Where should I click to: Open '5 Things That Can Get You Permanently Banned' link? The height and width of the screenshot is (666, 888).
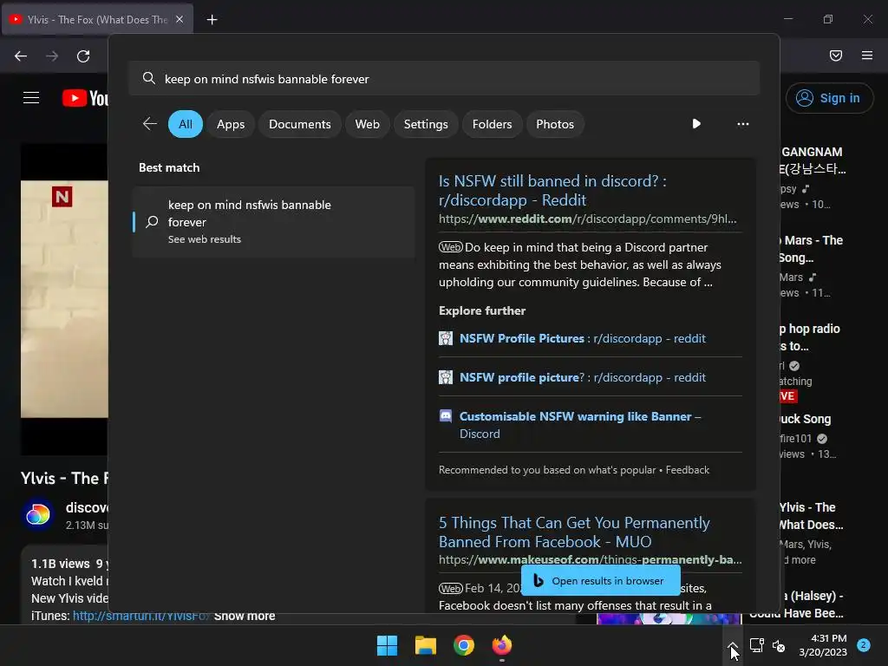click(x=574, y=532)
